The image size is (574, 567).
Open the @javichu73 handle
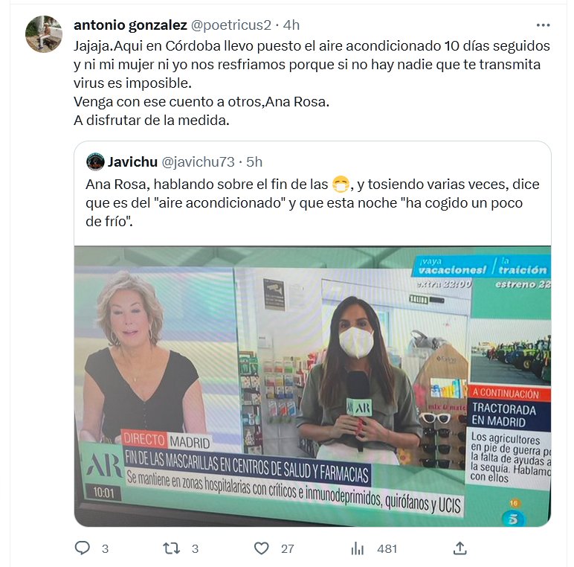[x=198, y=161]
